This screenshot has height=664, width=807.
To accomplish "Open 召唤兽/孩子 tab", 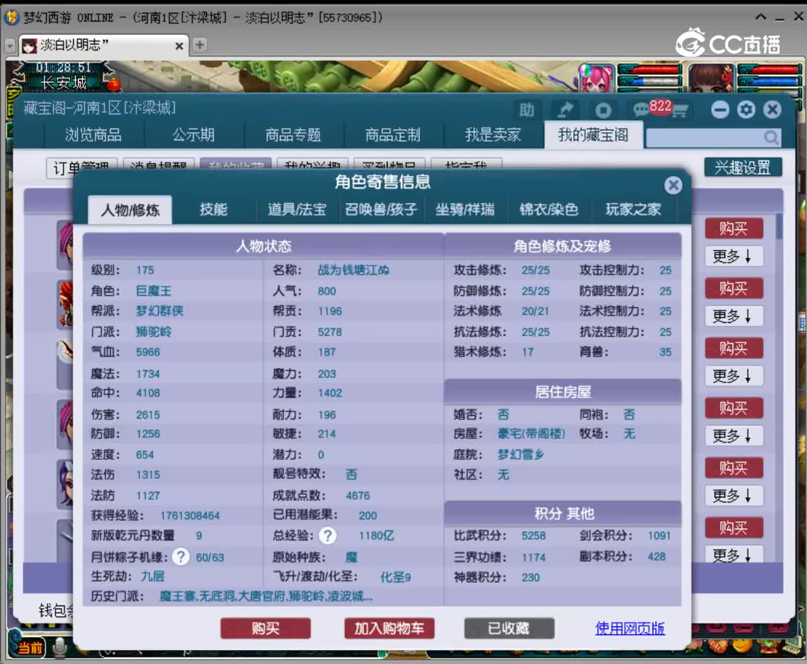I will (x=381, y=210).
